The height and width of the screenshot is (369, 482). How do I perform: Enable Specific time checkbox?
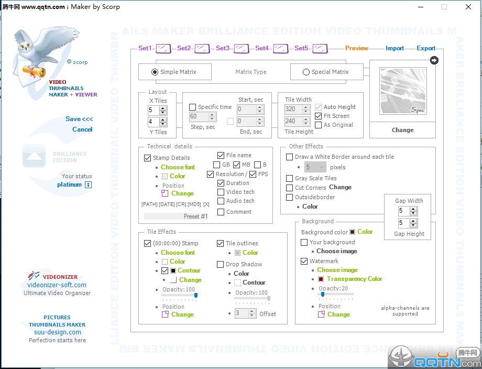192,107
